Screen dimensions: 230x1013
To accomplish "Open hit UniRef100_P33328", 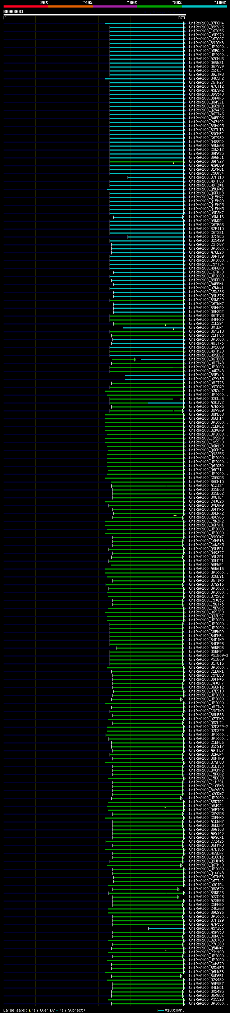I will pos(206,999).
